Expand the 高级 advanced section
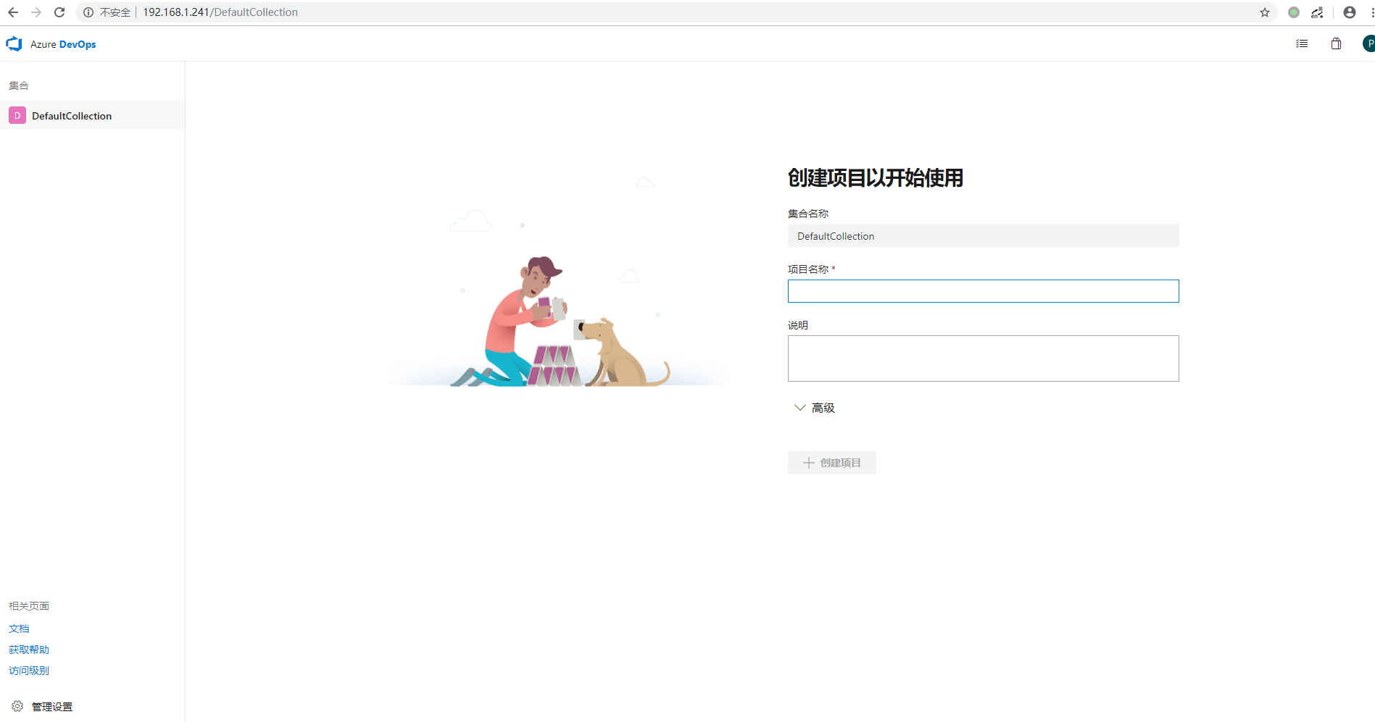The height and width of the screenshot is (722, 1375). 815,408
